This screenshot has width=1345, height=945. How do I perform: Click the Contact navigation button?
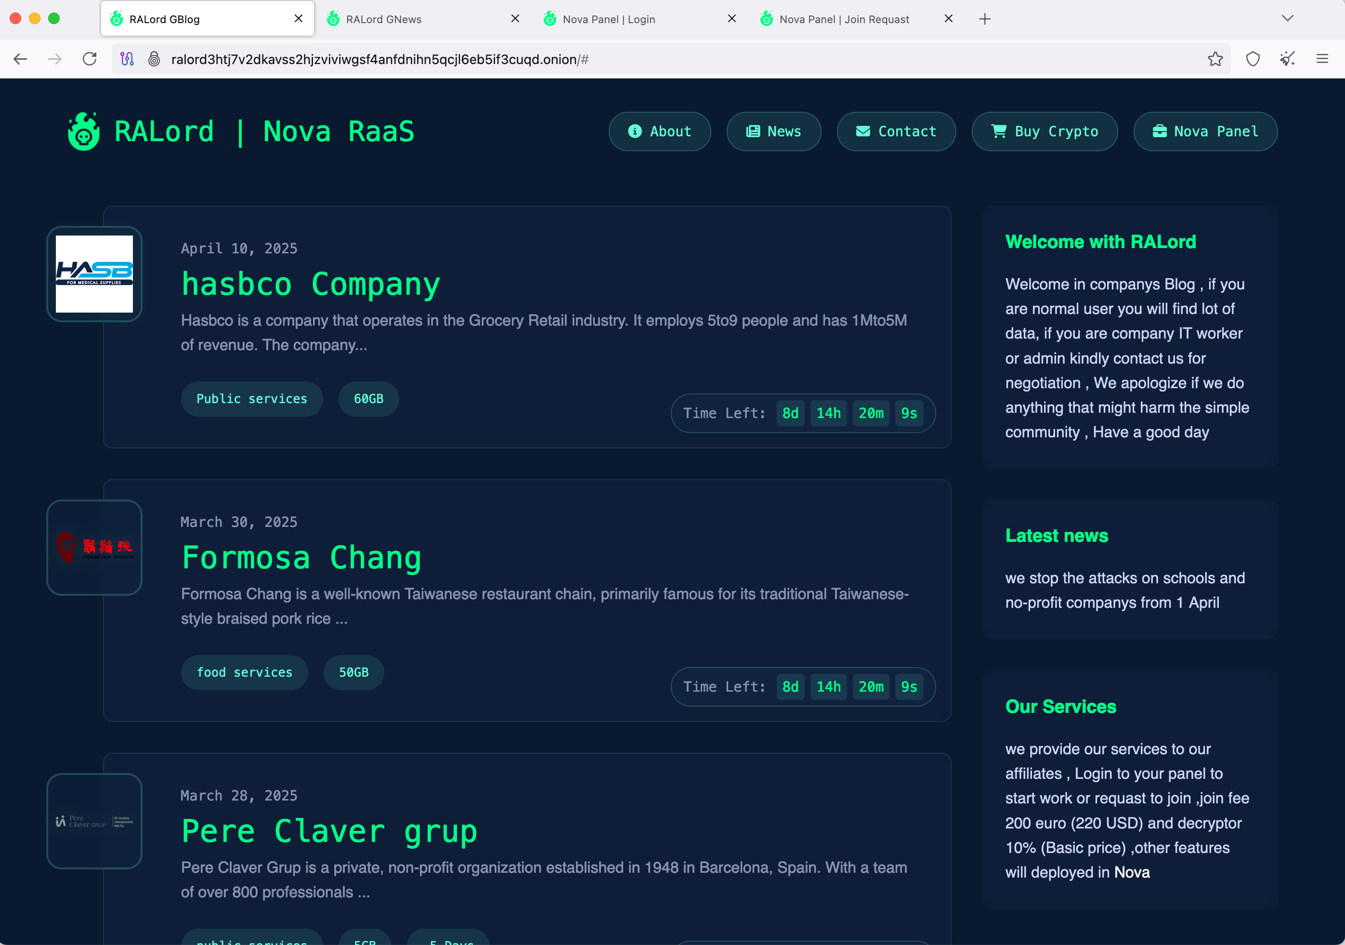[x=896, y=132]
